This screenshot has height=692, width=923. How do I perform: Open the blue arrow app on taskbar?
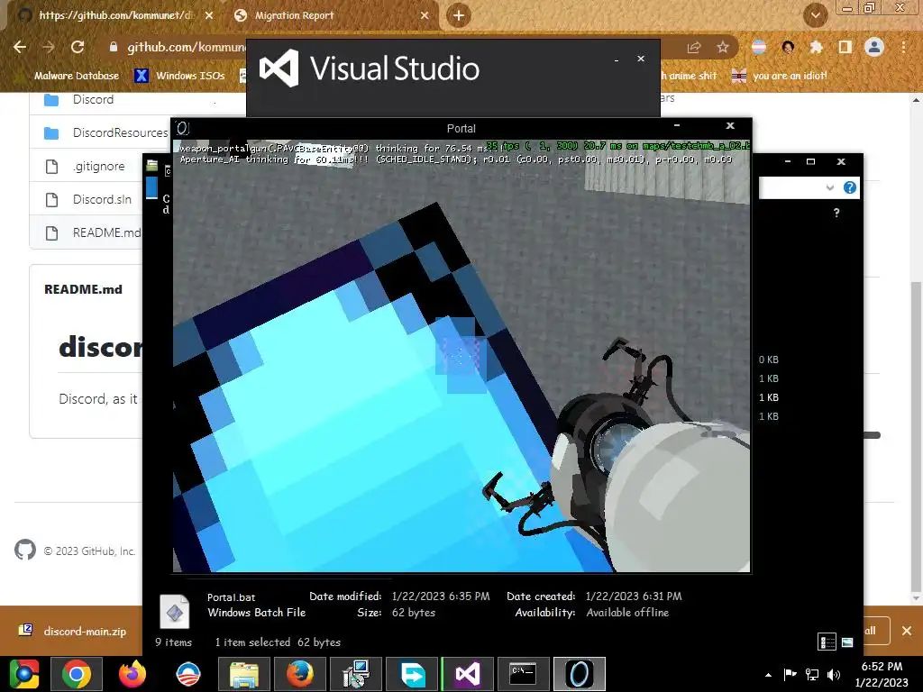(411, 674)
